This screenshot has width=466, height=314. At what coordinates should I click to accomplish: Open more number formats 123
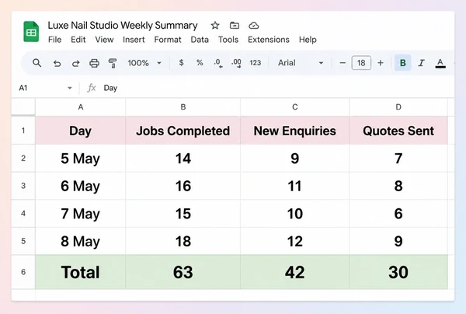coord(256,63)
